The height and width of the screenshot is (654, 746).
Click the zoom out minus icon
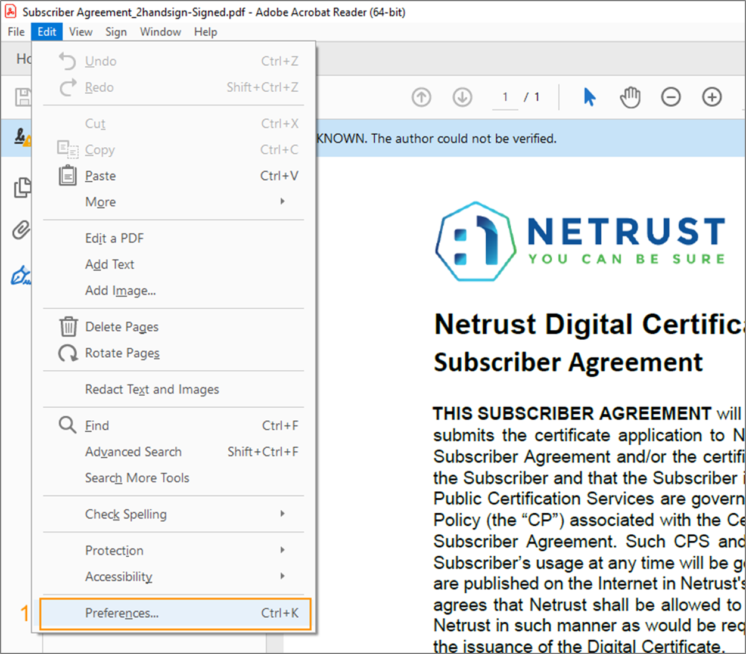pos(671,97)
